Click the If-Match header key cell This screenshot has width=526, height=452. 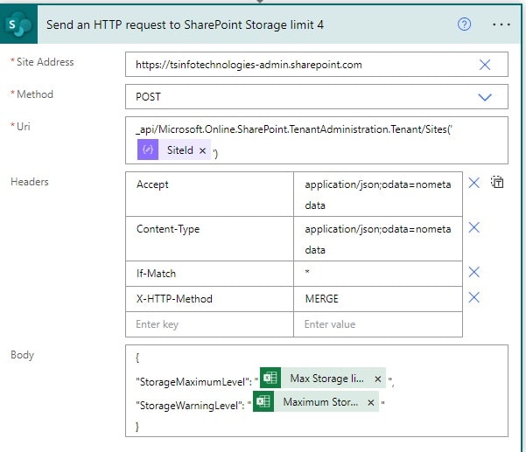pos(210,274)
